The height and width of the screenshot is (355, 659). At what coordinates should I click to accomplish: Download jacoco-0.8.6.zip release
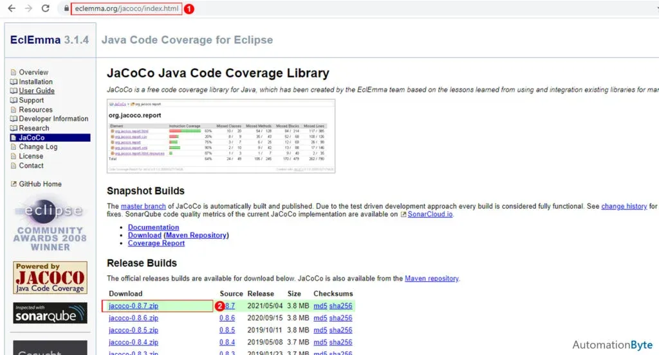[133, 318]
